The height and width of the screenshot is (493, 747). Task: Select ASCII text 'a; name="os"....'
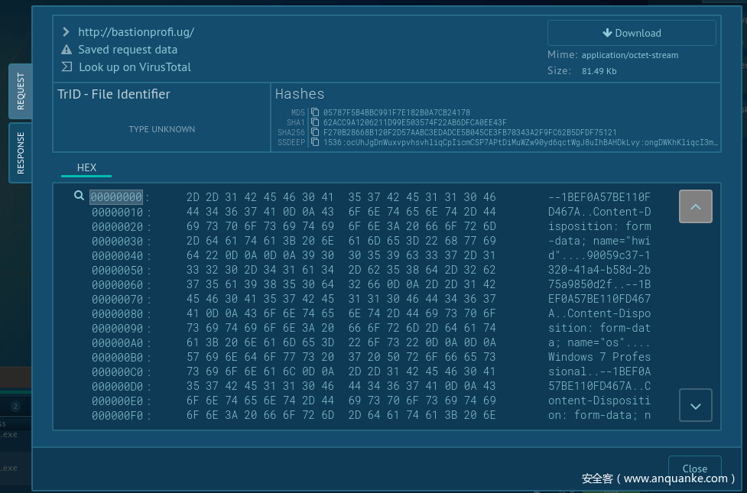click(x=599, y=342)
